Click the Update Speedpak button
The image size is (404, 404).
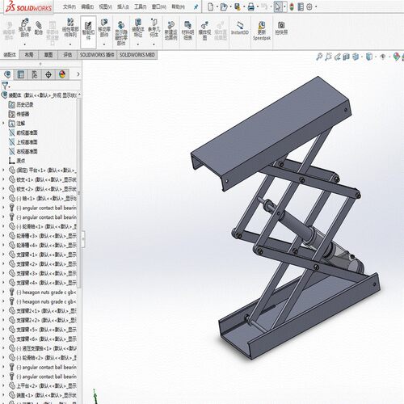pyautogui.click(x=262, y=31)
